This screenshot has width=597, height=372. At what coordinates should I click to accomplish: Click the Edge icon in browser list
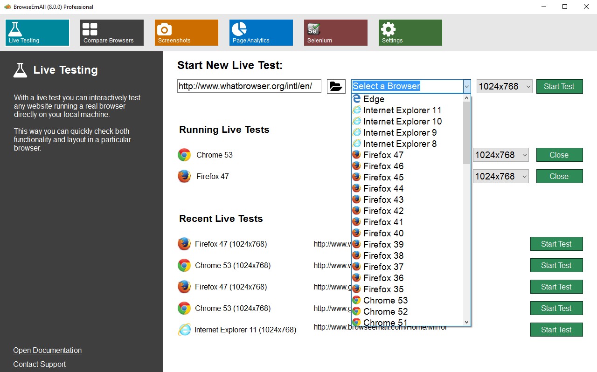(x=357, y=99)
